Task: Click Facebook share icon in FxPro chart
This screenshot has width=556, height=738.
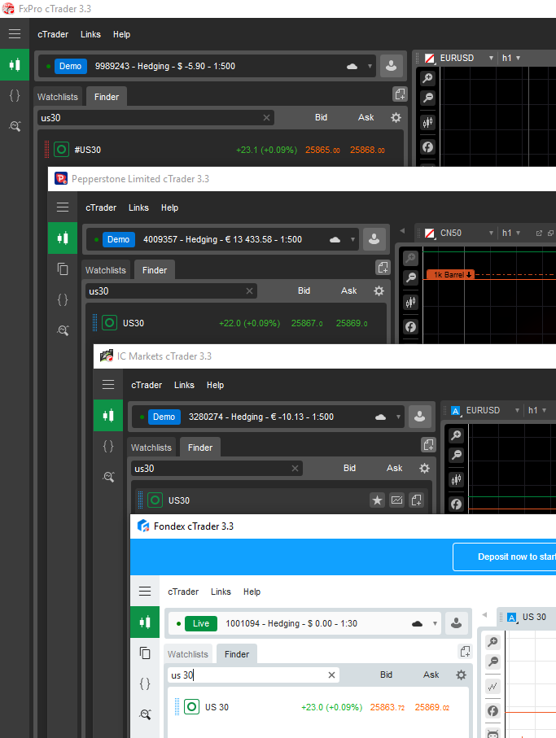Action: click(427, 147)
